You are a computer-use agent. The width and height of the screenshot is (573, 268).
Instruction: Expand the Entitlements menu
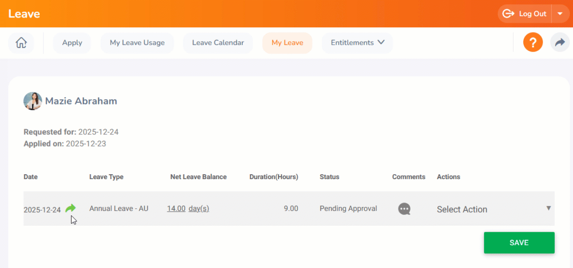tap(357, 43)
